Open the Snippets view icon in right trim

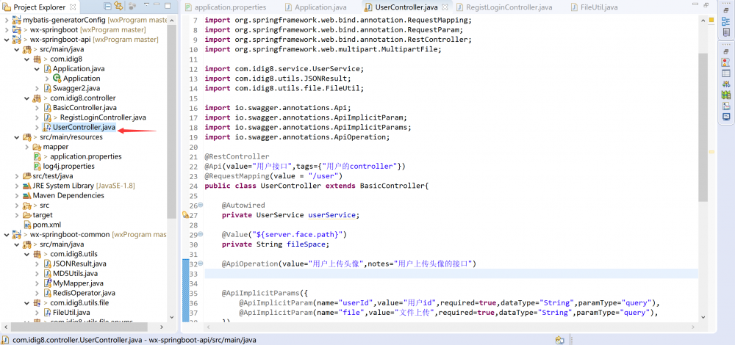(x=725, y=106)
